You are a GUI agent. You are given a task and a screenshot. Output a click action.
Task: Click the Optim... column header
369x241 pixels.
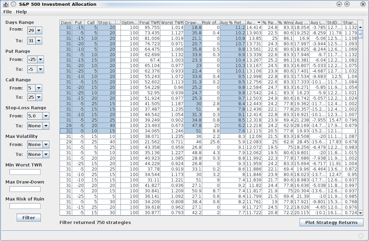coord(130,22)
